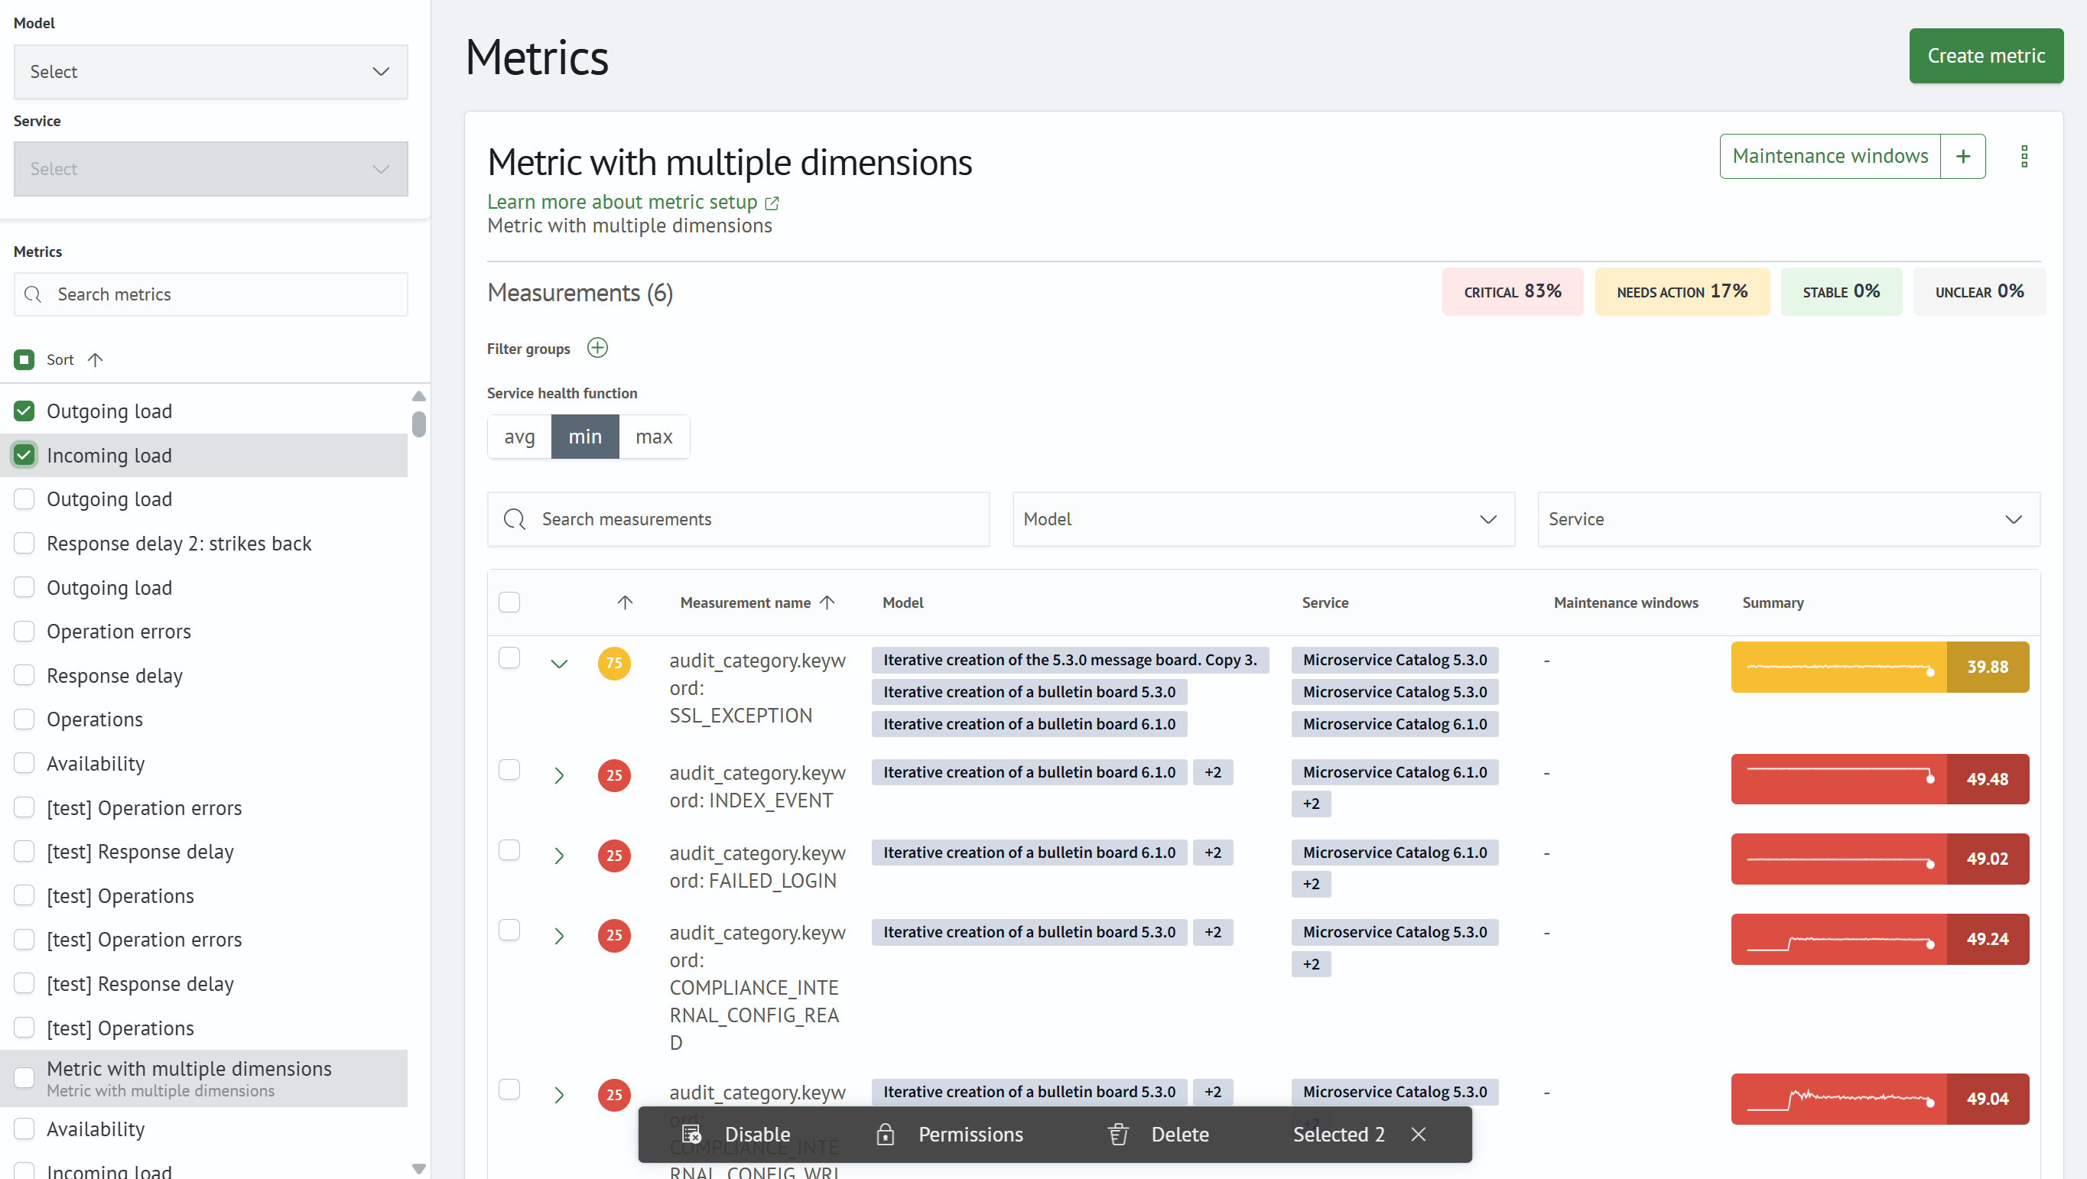Expand the FAILED_LOGIN row

coord(559,856)
